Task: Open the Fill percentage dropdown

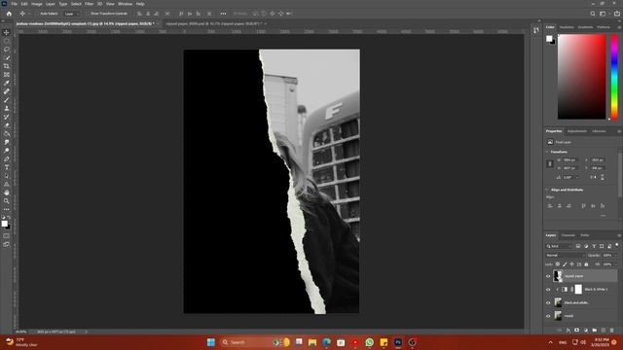Action: (x=616, y=264)
